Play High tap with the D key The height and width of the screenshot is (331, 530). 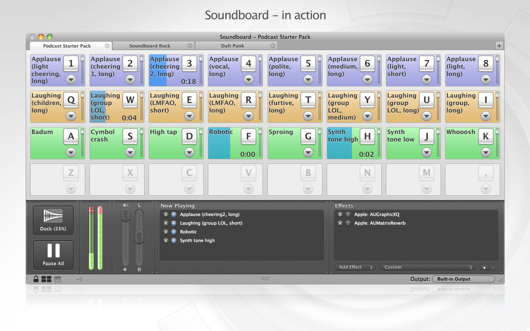click(189, 136)
